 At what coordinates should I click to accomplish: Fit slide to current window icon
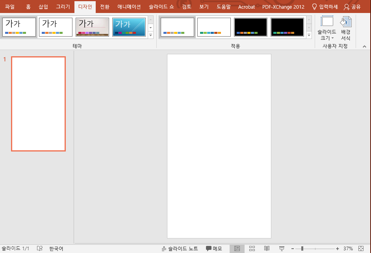pos(361,249)
